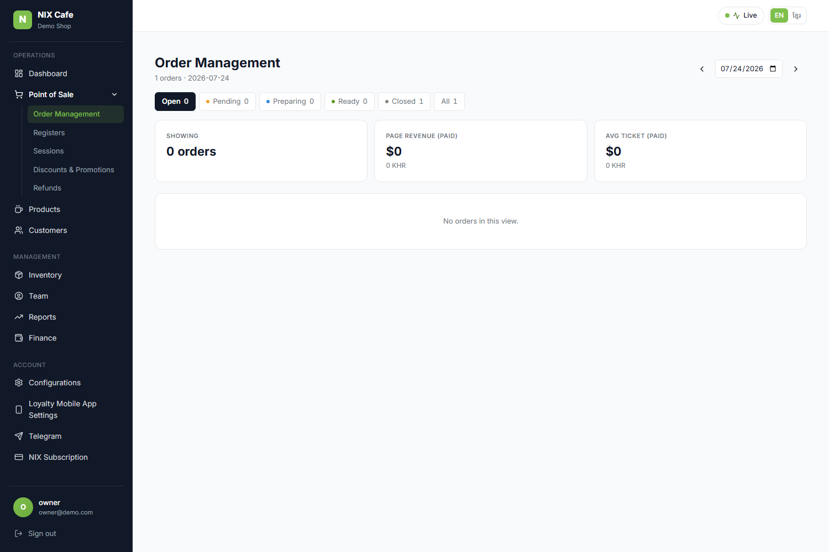Open Registers in the sidebar
This screenshot has height=552, width=829.
point(76,133)
